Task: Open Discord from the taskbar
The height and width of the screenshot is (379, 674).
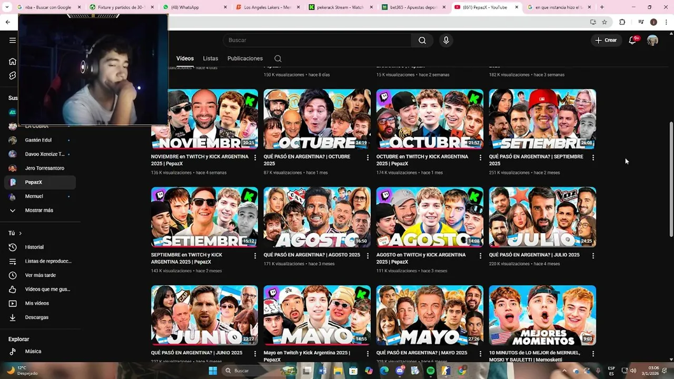Action: 400,371
